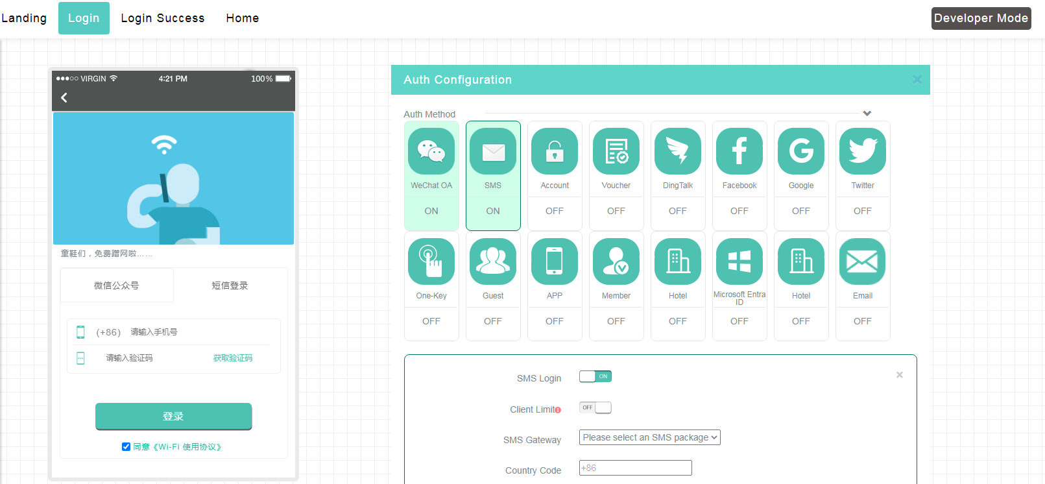This screenshot has width=1045, height=484.
Task: Click the phone icon beside (+86)
Action: (x=80, y=332)
